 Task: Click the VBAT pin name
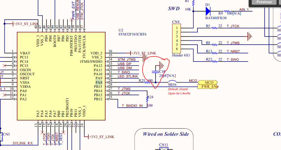point(25,53)
